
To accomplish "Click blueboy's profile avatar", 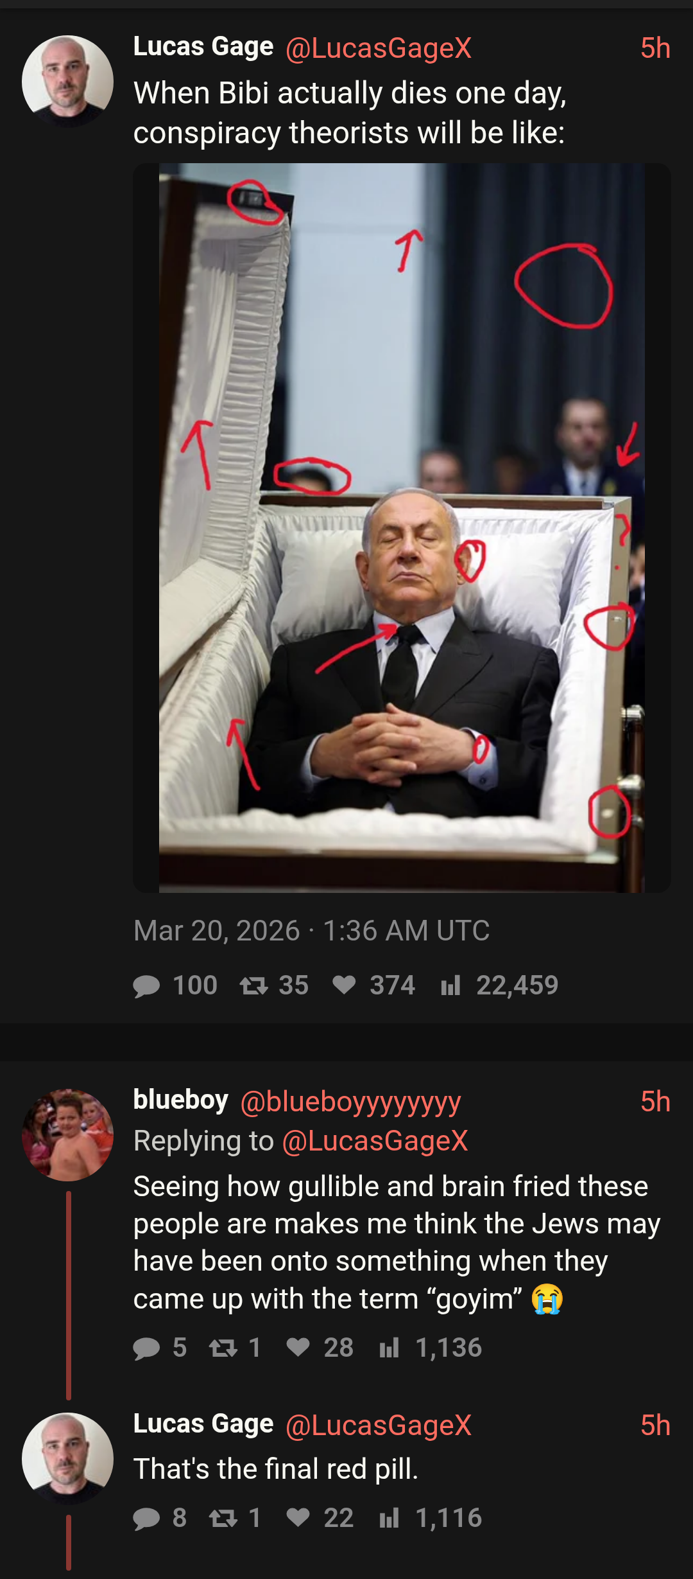I will 68,1134.
